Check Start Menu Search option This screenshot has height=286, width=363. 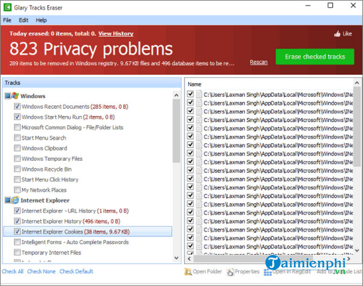coord(17,138)
